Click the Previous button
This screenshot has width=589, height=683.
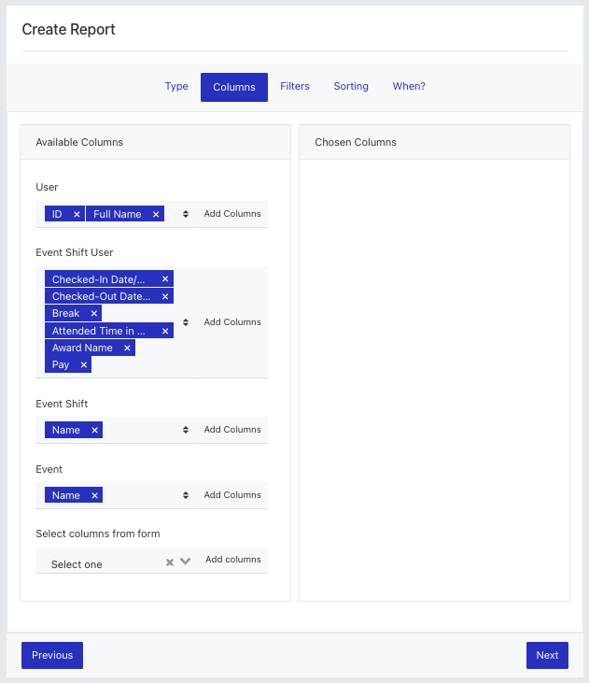pyautogui.click(x=52, y=655)
